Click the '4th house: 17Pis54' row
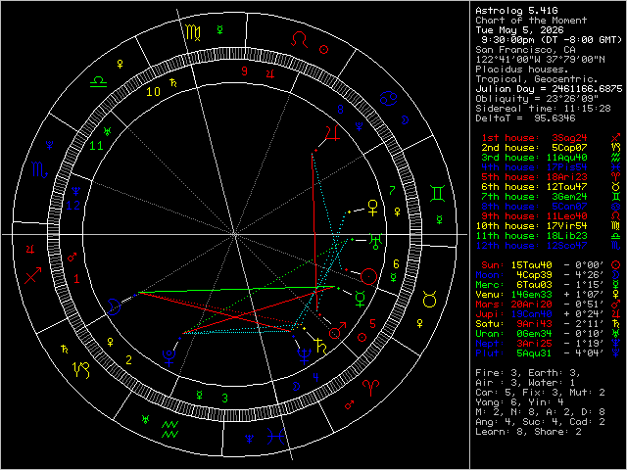The width and height of the screenshot is (627, 470). click(534, 167)
